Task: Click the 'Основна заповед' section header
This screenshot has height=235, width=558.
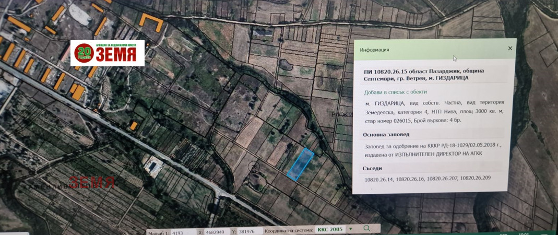Action: click(386, 134)
